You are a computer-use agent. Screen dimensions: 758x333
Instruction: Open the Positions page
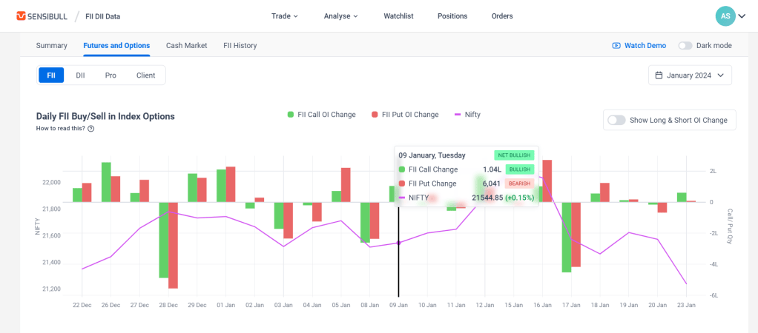pyautogui.click(x=452, y=16)
